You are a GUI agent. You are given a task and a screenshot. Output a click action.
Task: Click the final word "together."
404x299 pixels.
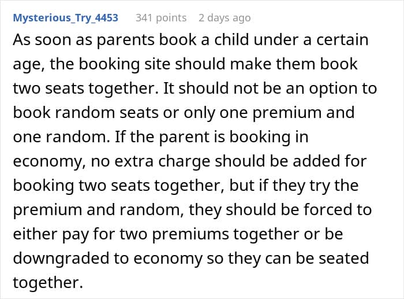coord(46,283)
